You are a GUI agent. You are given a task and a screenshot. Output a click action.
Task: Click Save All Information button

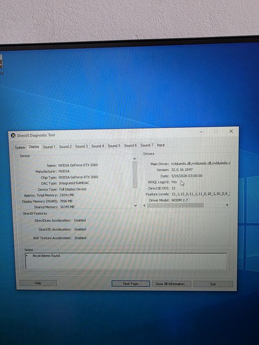tap(171, 284)
